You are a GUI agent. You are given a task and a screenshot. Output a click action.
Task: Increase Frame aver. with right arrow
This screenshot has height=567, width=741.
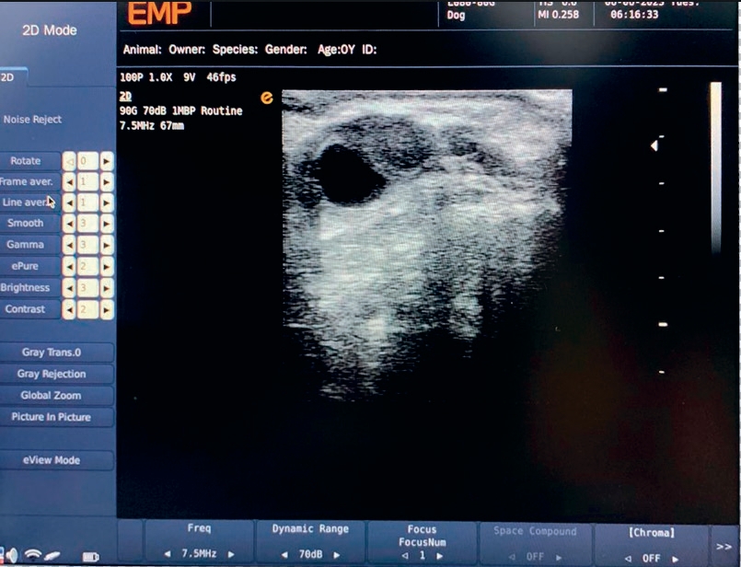107,182
